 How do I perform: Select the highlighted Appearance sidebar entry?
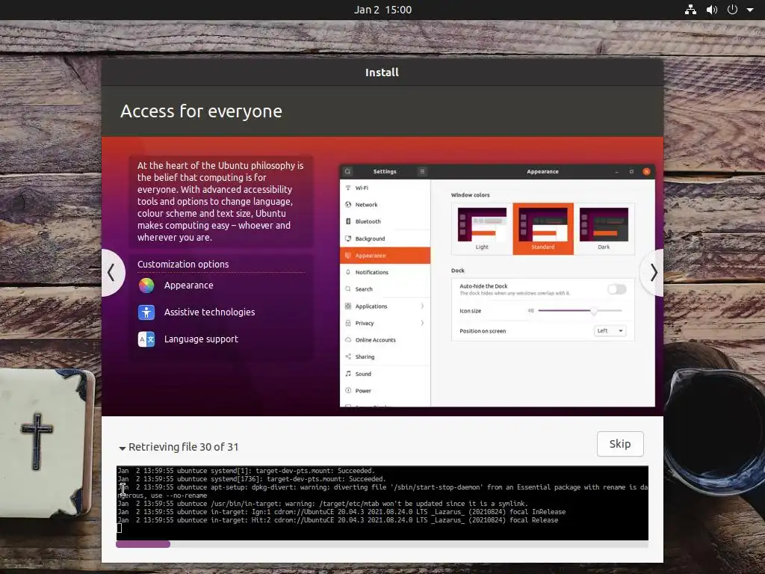click(x=385, y=256)
